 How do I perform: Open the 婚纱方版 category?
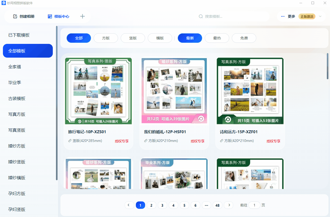click(28, 146)
